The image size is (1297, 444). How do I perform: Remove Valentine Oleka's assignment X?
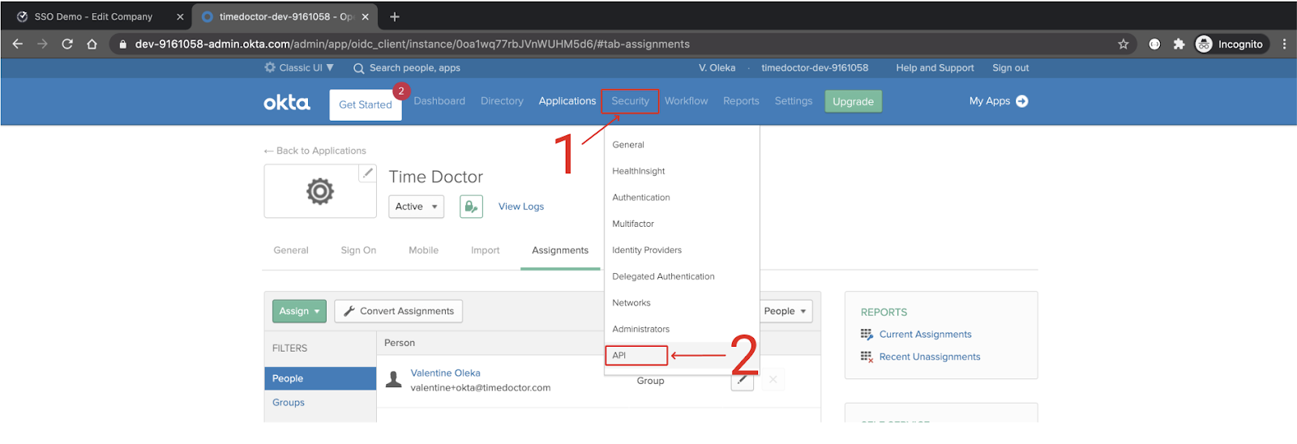coord(773,379)
